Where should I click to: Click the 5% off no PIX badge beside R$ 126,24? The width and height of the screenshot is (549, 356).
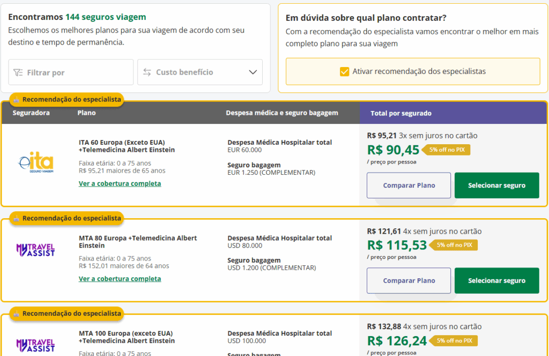(x=454, y=340)
